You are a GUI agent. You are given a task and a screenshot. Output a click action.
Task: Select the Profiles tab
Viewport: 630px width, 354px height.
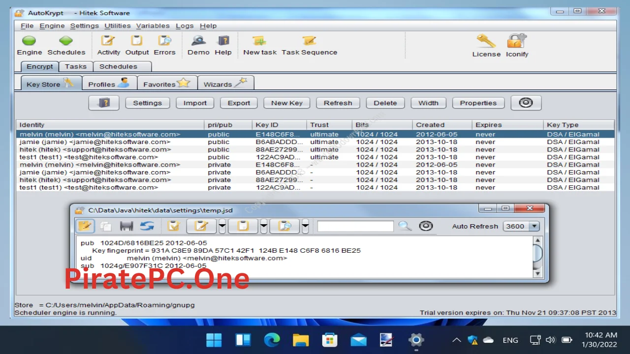109,83
